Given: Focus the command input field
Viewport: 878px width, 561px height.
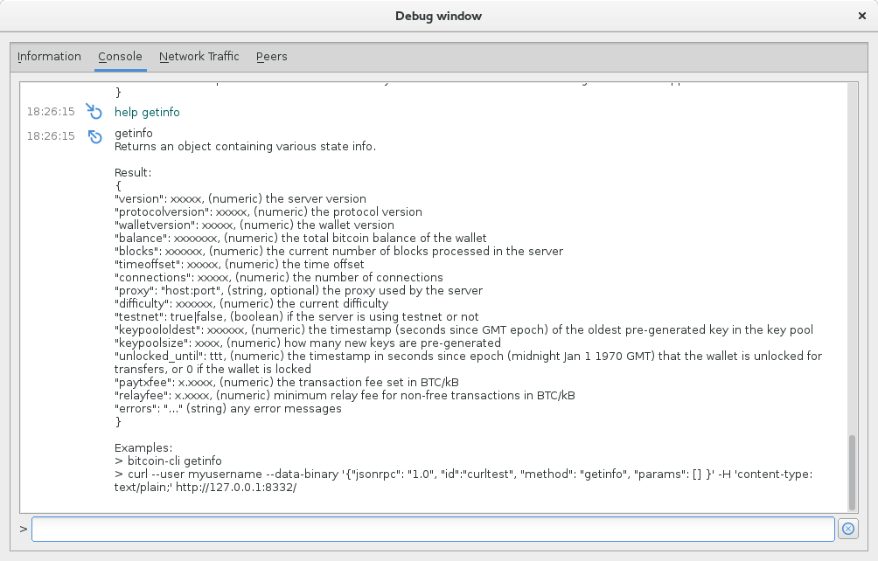Looking at the screenshot, I should pyautogui.click(x=433, y=529).
